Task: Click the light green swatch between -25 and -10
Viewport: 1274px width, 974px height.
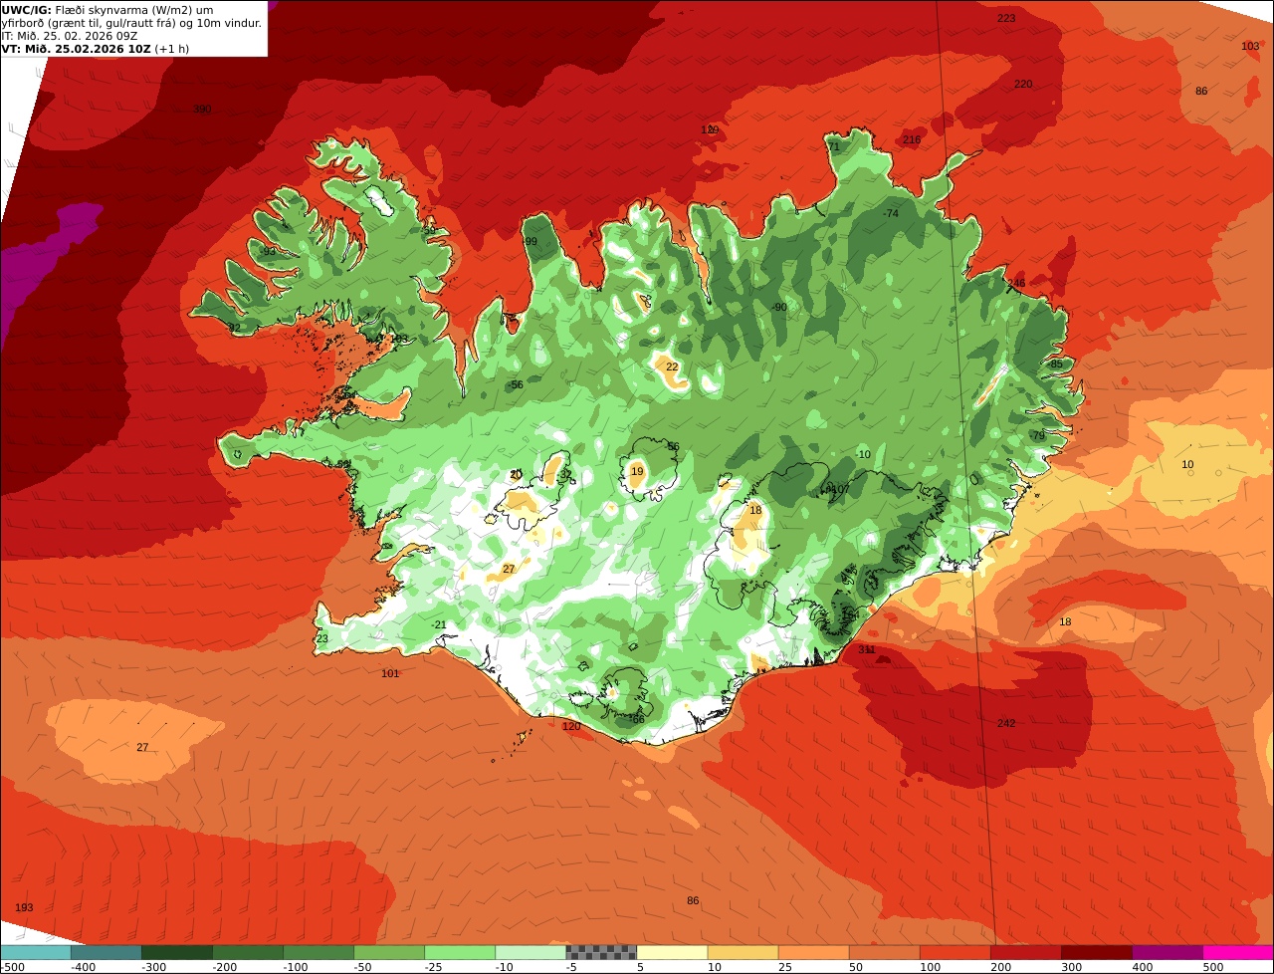Action: [460, 952]
